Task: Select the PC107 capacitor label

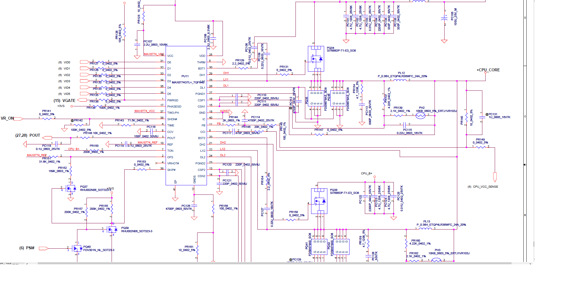Action: pos(148,42)
